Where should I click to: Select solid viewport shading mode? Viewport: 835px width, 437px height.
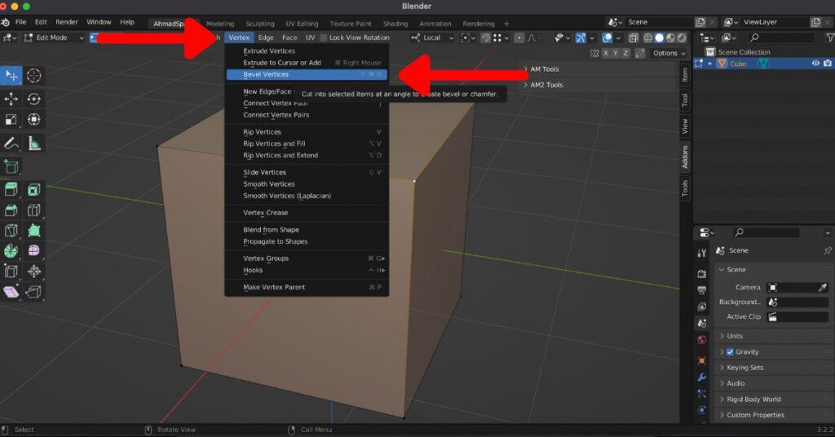pyautogui.click(x=659, y=38)
